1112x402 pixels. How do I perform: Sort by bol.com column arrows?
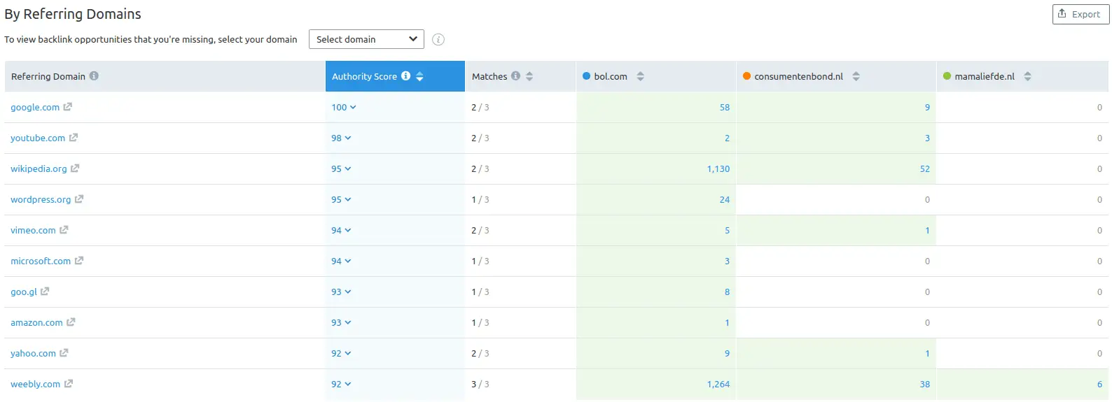click(x=640, y=76)
